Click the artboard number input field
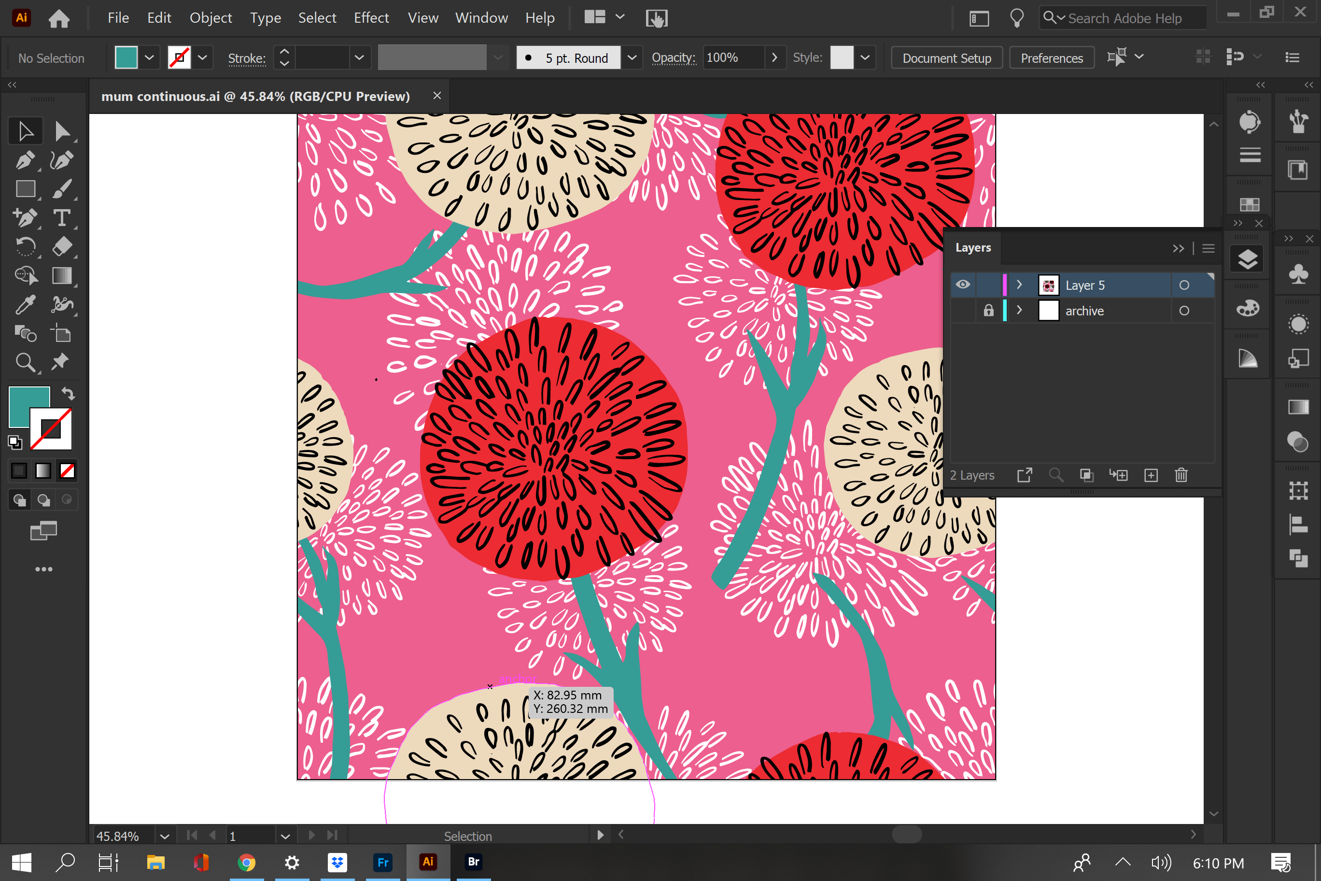 point(251,836)
